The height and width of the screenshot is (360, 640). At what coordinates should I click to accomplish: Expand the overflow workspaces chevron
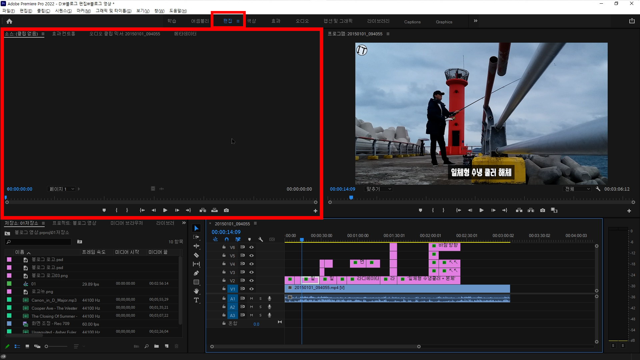coord(476,21)
